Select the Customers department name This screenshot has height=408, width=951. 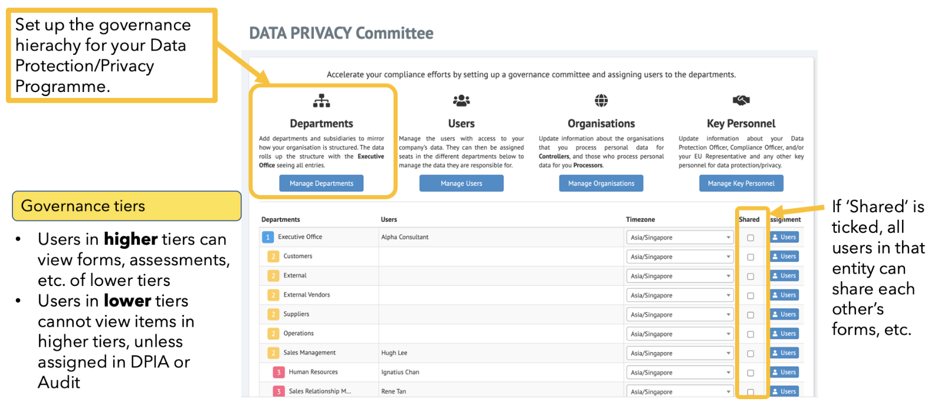(x=298, y=256)
